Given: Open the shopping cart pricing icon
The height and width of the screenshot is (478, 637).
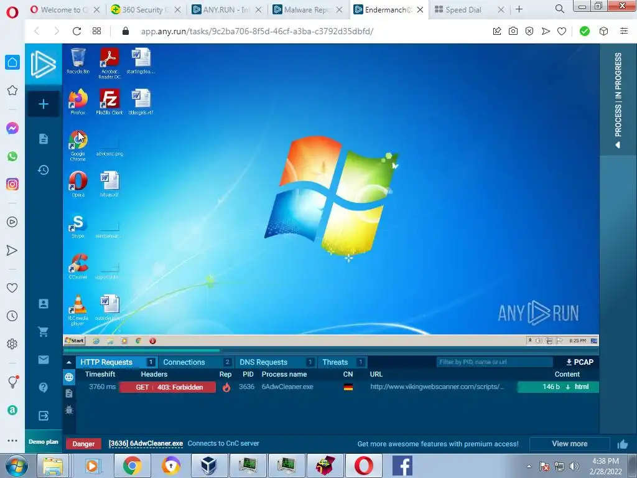Looking at the screenshot, I should pyautogui.click(x=44, y=332).
